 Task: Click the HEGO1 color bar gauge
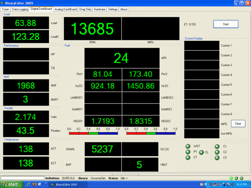(93, 133)
